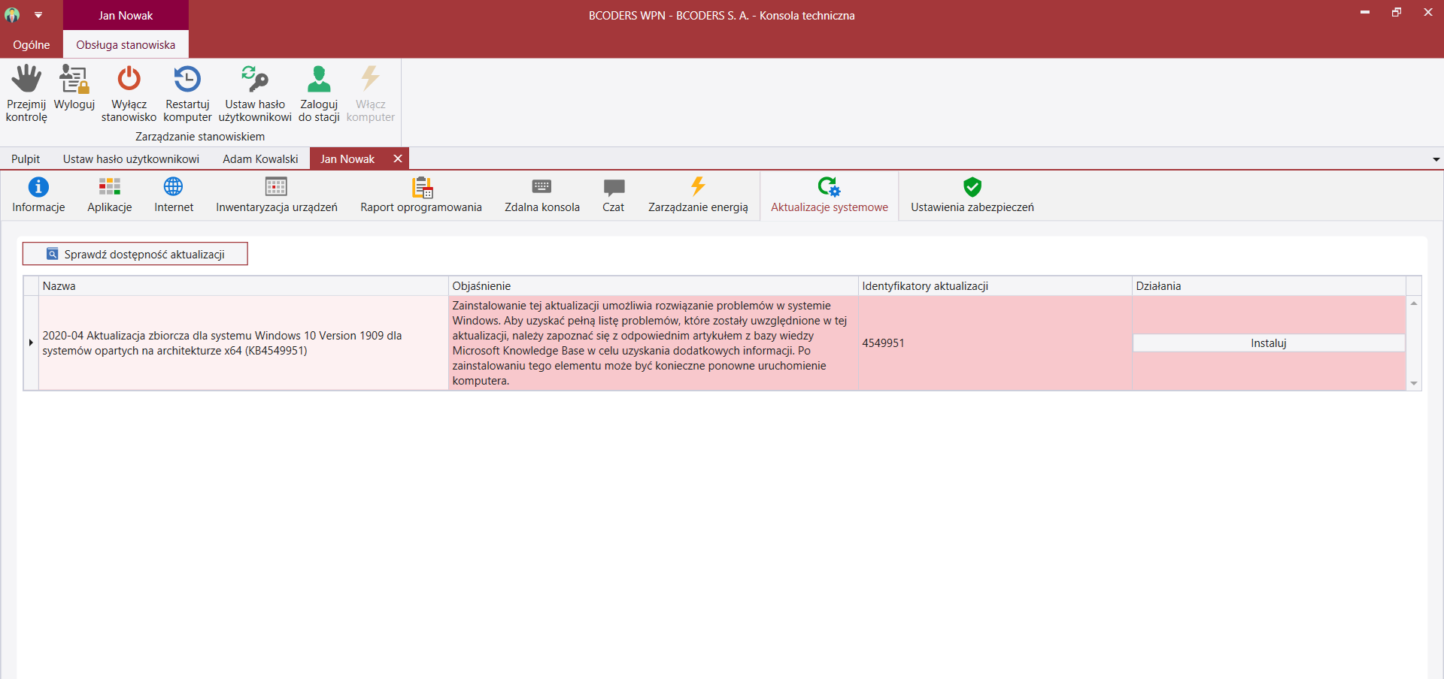
Task: Click the update explanation text cell
Action: coord(654,343)
